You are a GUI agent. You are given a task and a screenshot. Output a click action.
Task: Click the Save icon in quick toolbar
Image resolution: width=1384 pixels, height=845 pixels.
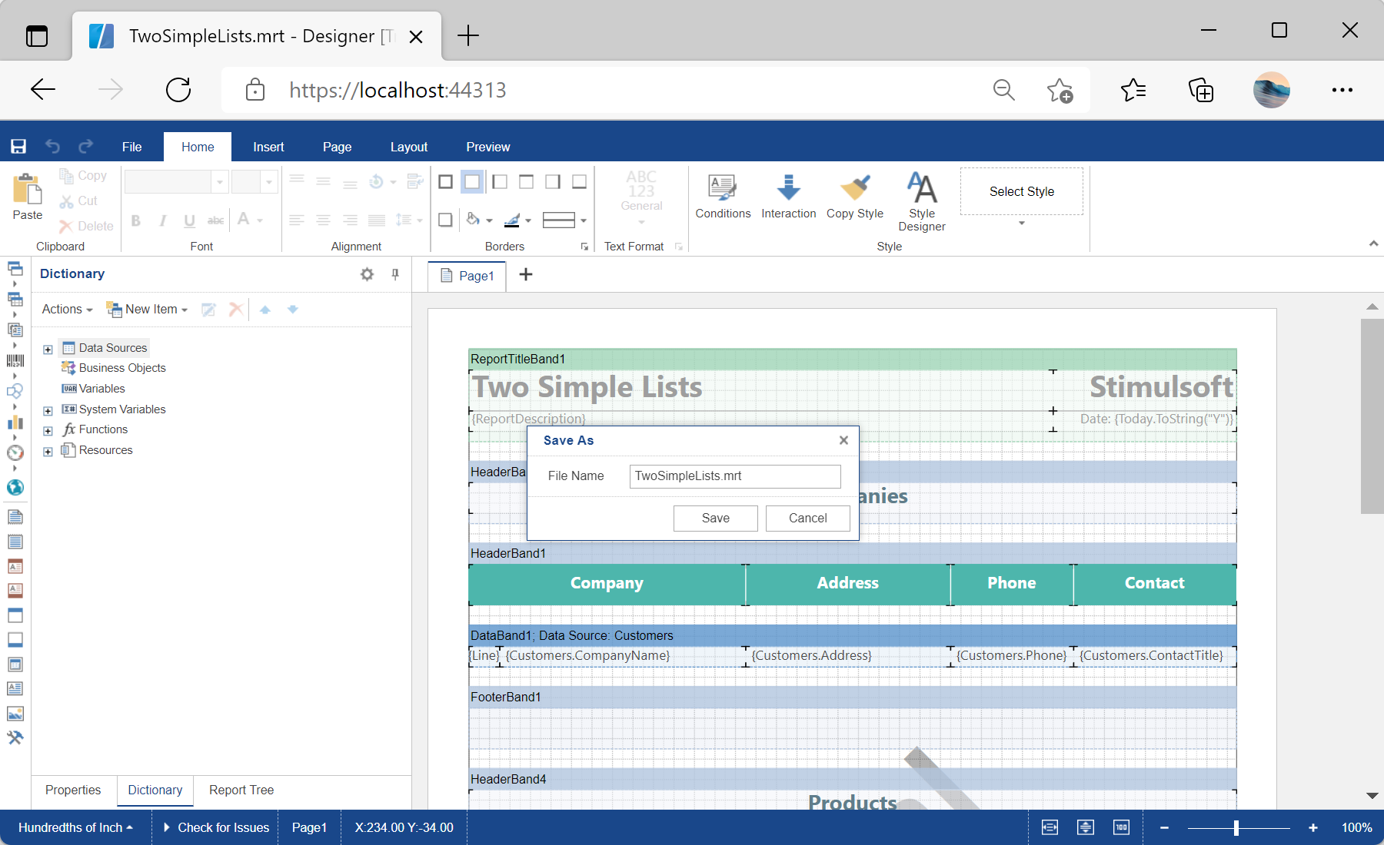[18, 147]
